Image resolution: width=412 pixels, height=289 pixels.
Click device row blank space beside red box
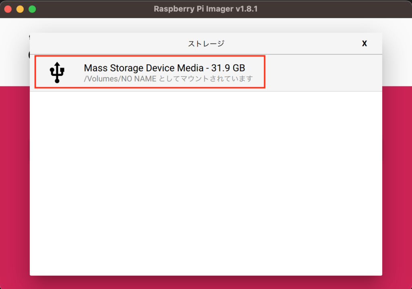click(323, 73)
